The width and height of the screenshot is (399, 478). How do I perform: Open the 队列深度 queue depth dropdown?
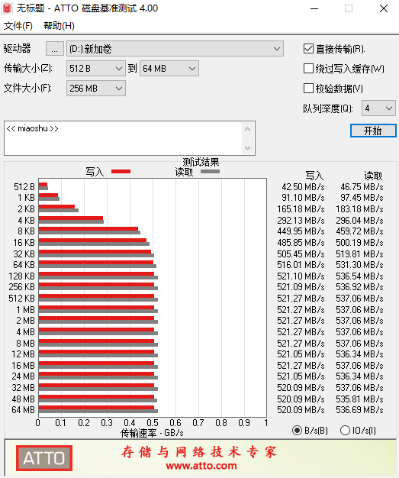click(x=378, y=108)
